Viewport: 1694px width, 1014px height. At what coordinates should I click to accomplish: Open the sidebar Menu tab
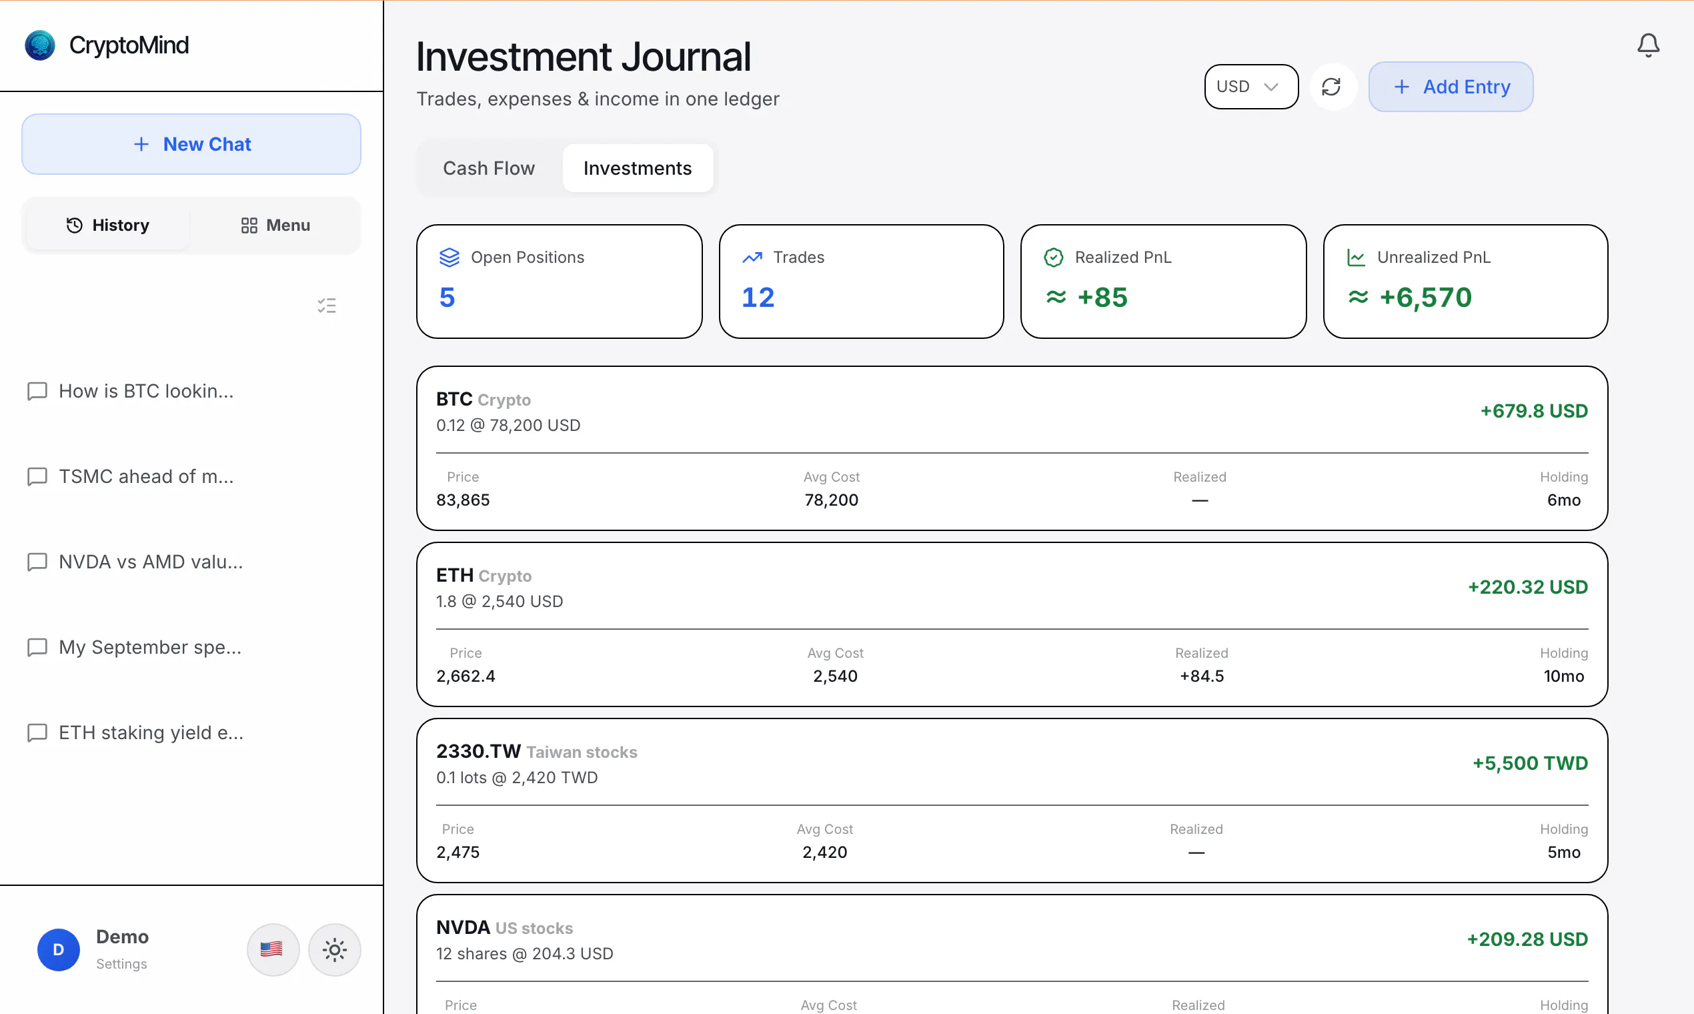[x=275, y=225]
